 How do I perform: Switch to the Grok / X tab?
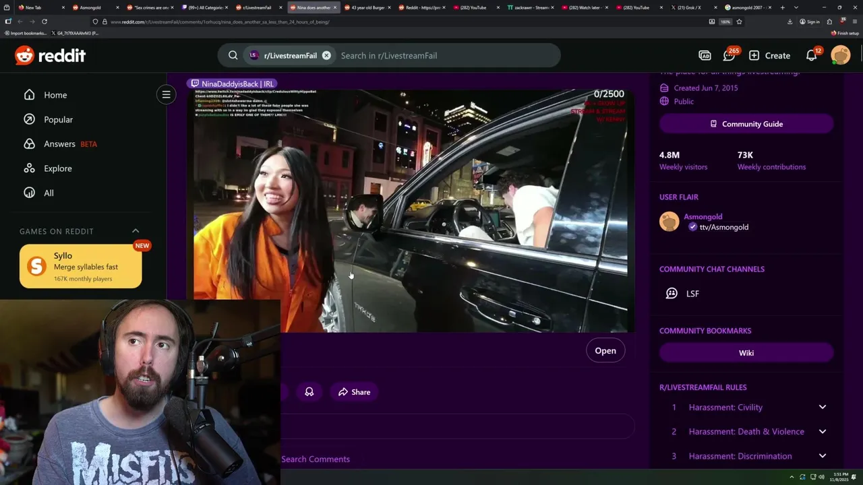point(694,7)
